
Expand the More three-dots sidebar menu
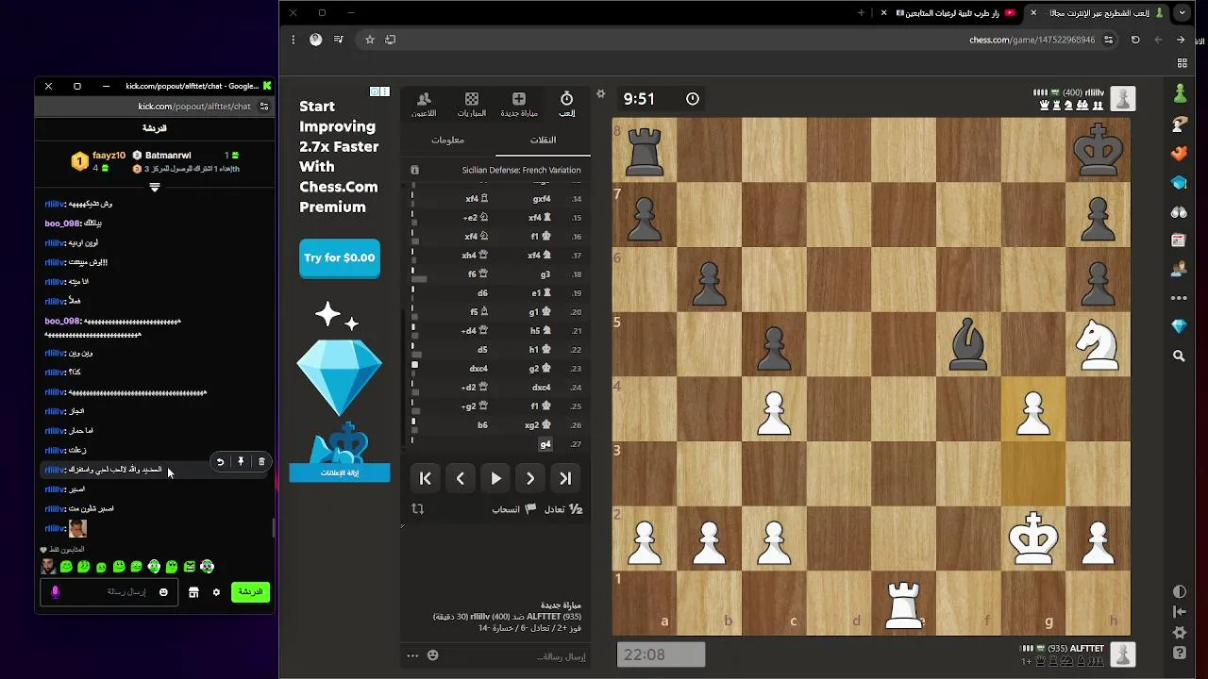[x=1179, y=298]
